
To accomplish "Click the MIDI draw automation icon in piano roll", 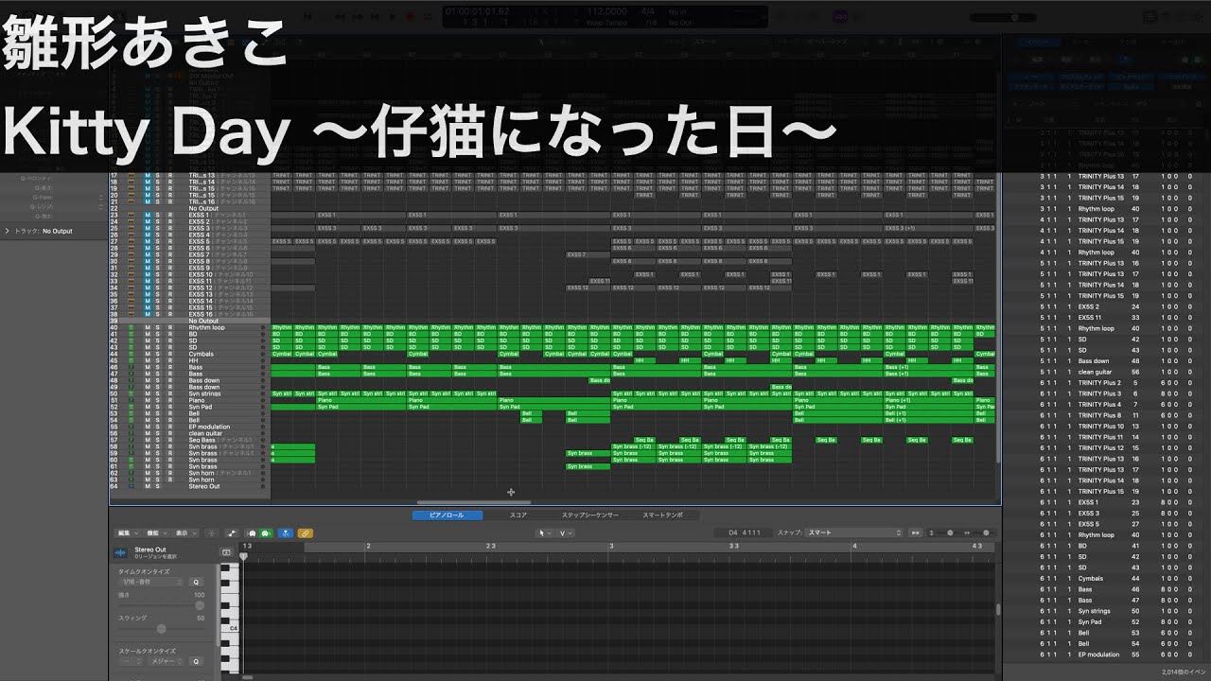I will (x=232, y=533).
